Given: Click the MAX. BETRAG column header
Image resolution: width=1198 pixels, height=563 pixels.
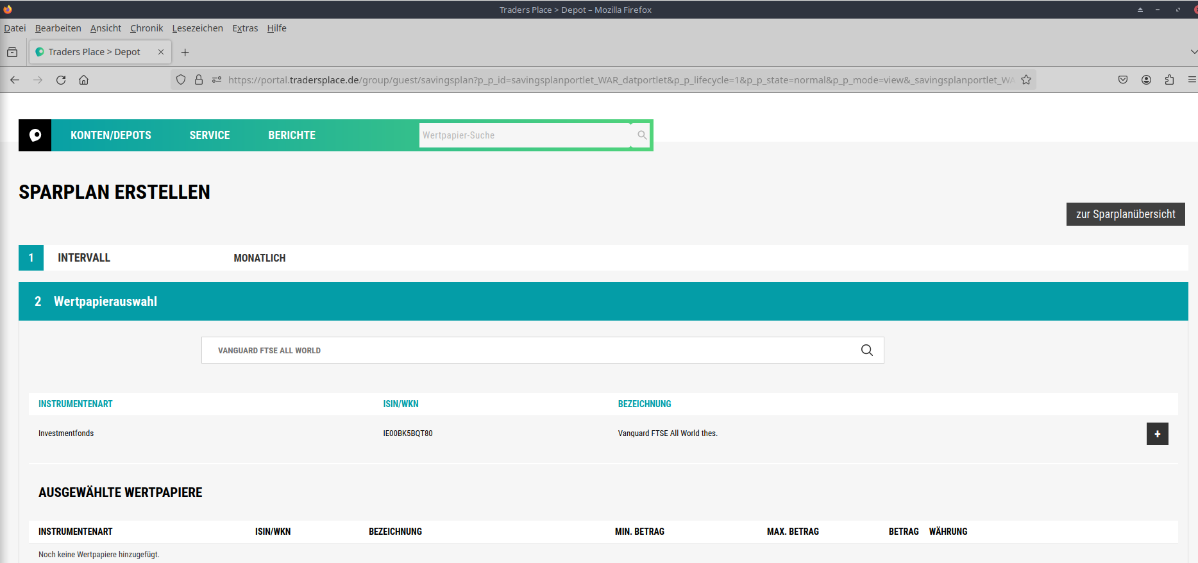Looking at the screenshot, I should pyautogui.click(x=793, y=532).
